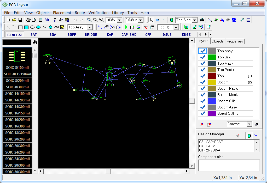Viewport: 267px width, 183px height.
Task: Select the CAP_SMD library button
Action: tap(129, 35)
